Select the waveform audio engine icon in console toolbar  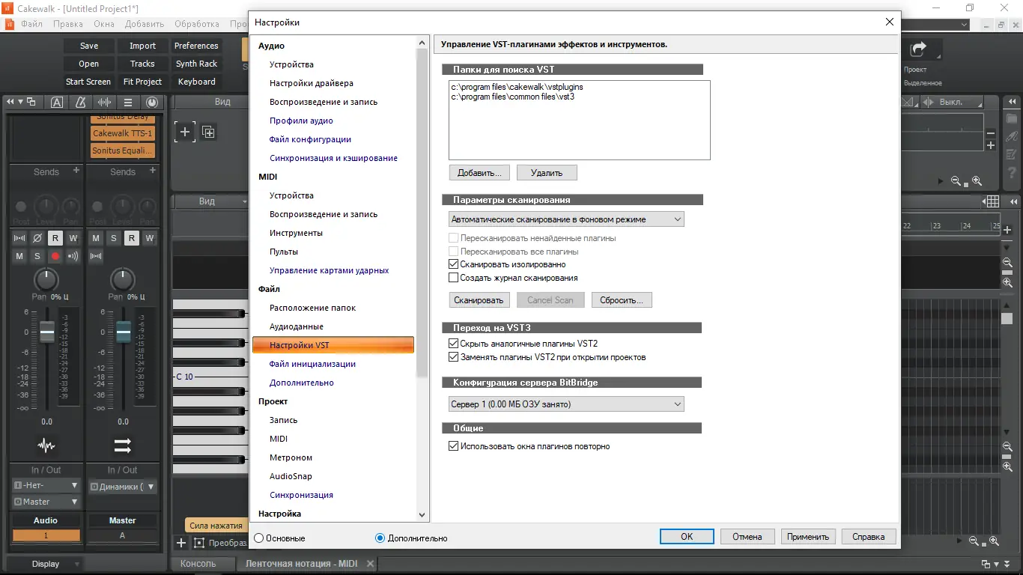point(104,102)
